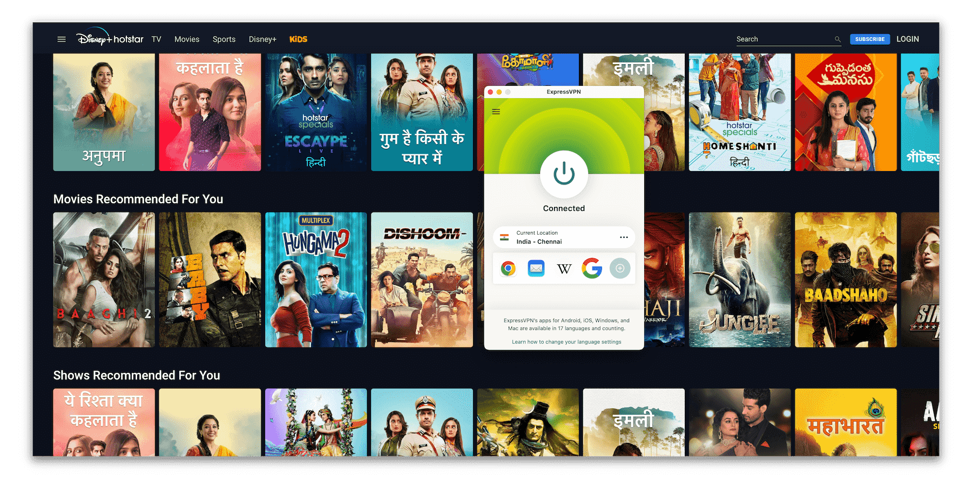Open Ghum Hai Kisikey Pyaar Meiin poster in the top row

[422, 112]
